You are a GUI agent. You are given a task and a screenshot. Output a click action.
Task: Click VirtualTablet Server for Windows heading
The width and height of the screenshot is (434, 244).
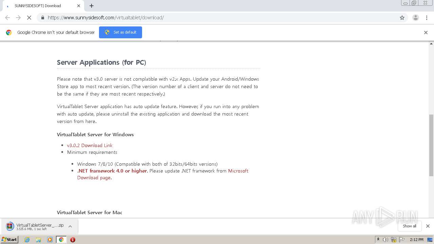click(95, 135)
